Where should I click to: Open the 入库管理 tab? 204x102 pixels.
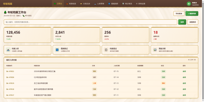tap(99, 4)
